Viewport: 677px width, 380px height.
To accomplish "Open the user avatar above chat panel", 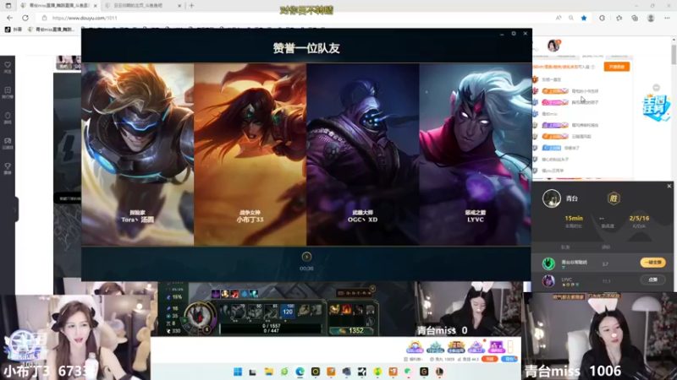I will (553, 46).
